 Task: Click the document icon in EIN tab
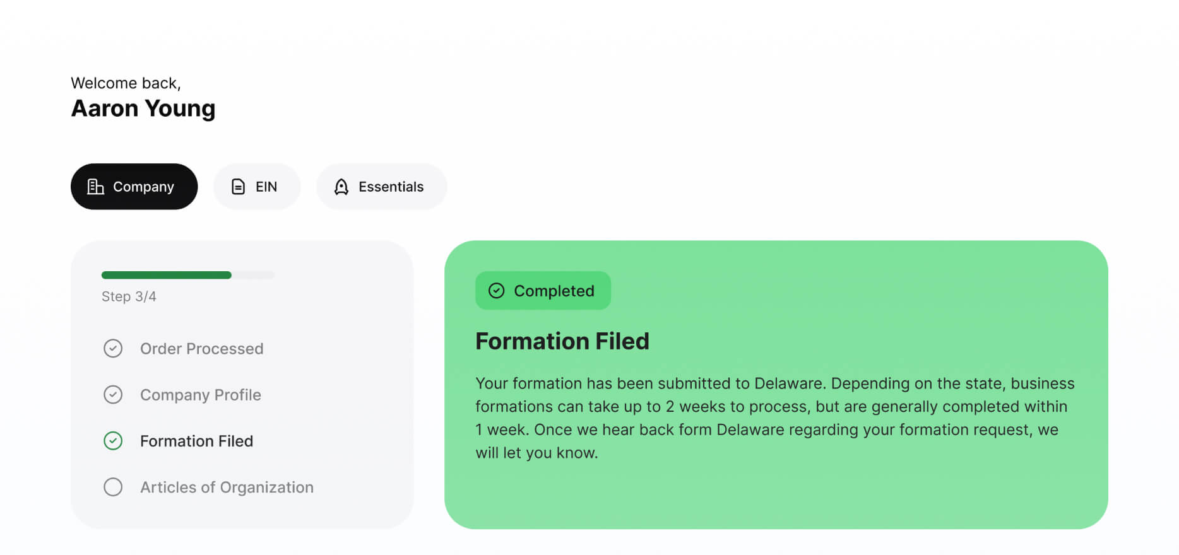click(x=238, y=187)
